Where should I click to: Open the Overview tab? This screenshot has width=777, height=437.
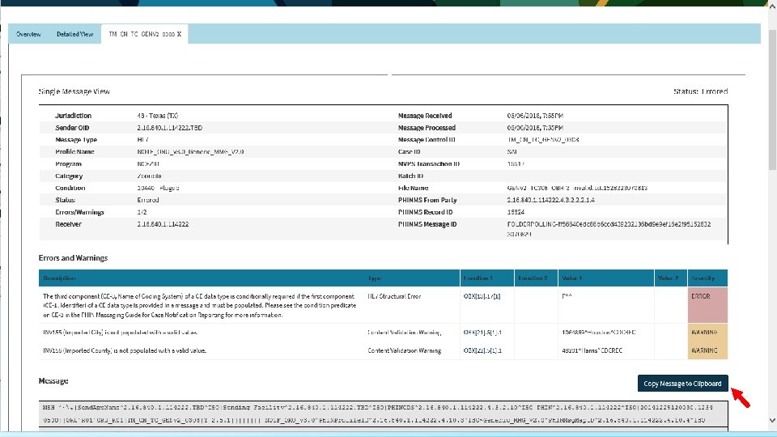pyautogui.click(x=28, y=34)
